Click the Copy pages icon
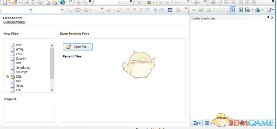The height and width of the screenshot is (129, 277). click(85, 2)
